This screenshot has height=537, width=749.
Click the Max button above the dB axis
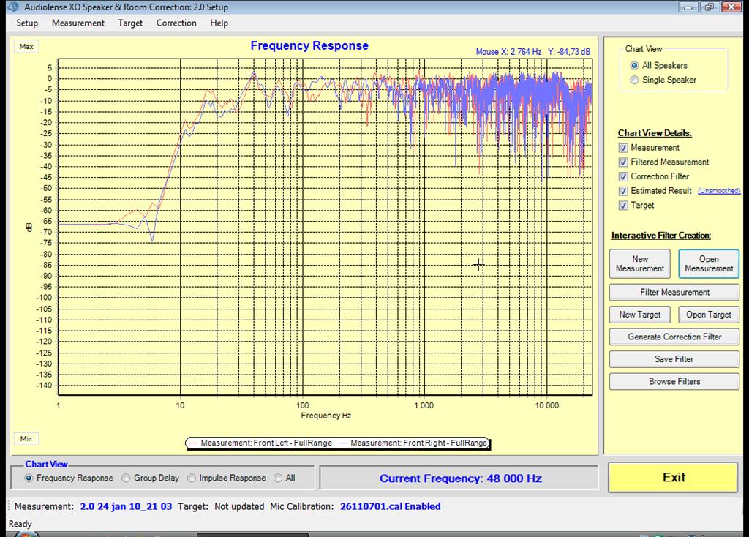26,46
